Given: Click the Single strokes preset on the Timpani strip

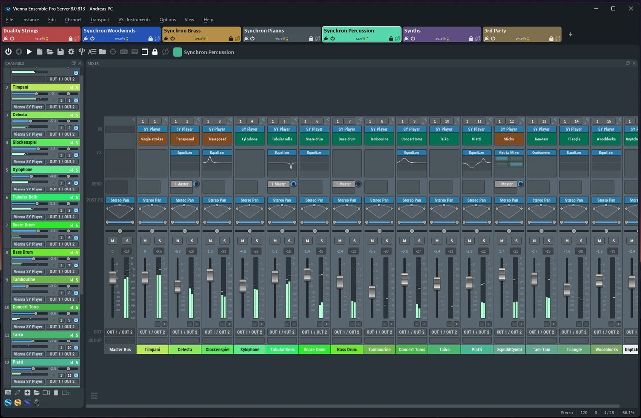Looking at the screenshot, I should pos(152,139).
